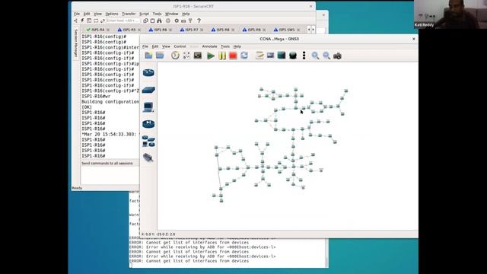This screenshot has width=487, height=274.
Task: Open snapshot manager clock icon in GNS3
Action: [175, 56]
